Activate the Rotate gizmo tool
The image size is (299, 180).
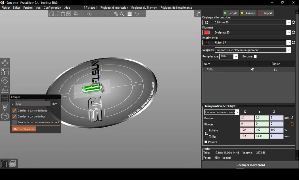[x=5, y=81]
